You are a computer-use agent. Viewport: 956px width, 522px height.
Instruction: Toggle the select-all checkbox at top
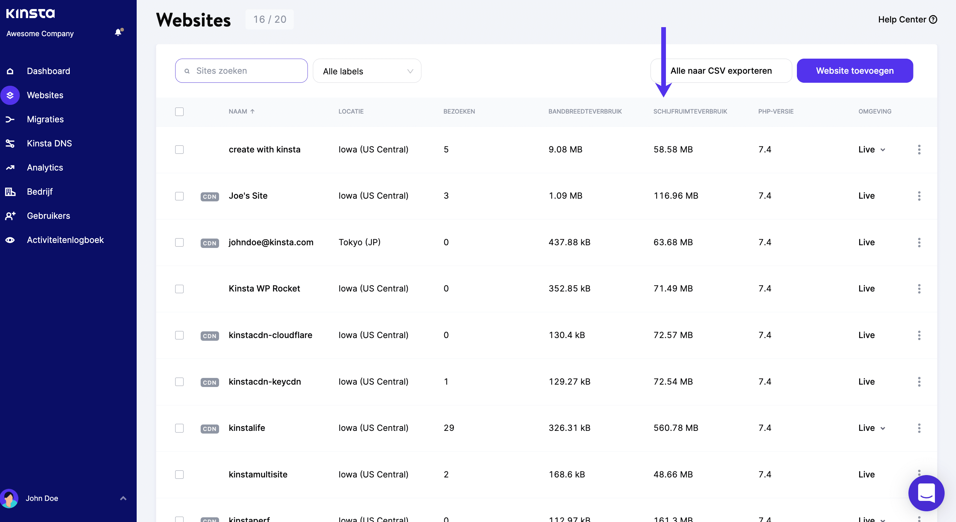click(x=179, y=111)
